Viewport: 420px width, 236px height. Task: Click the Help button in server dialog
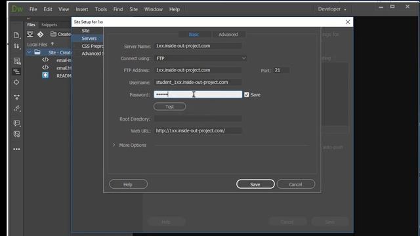click(x=129, y=184)
